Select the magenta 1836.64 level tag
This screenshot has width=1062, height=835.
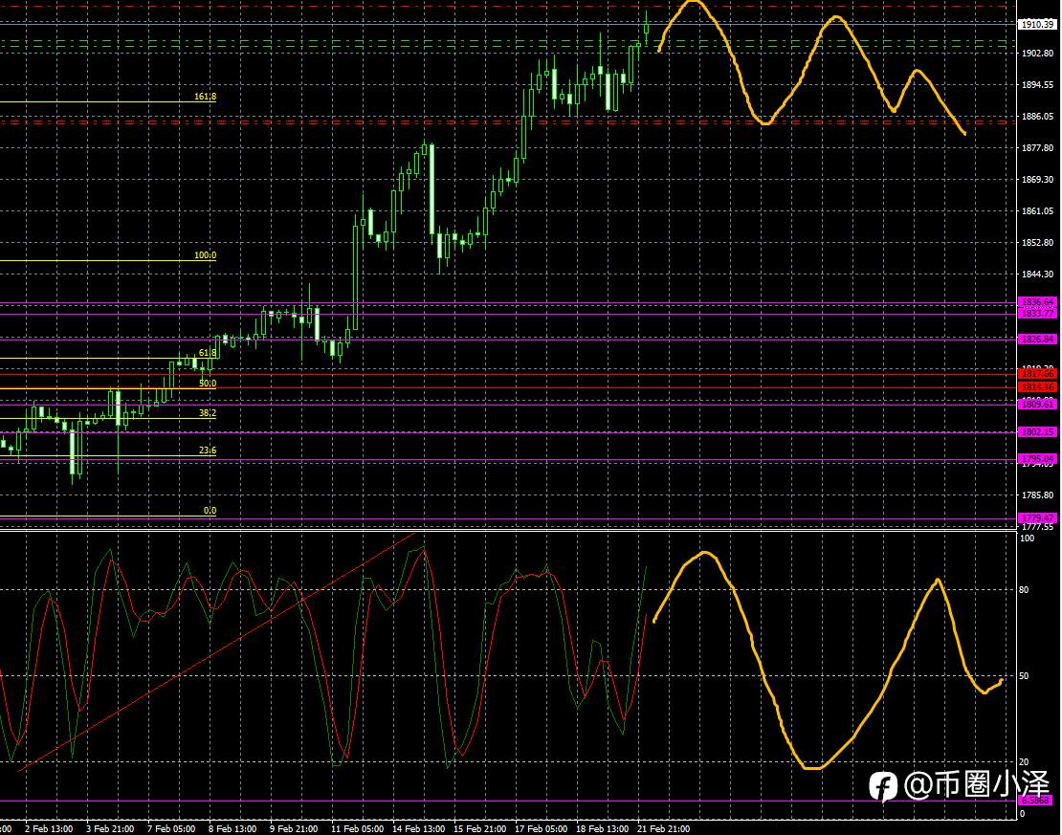1037,302
